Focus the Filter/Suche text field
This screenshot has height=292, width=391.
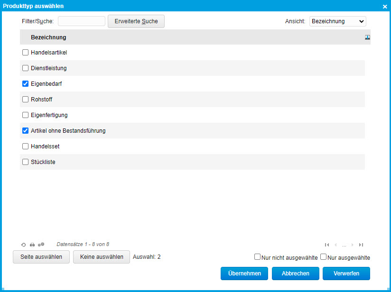(x=82, y=21)
